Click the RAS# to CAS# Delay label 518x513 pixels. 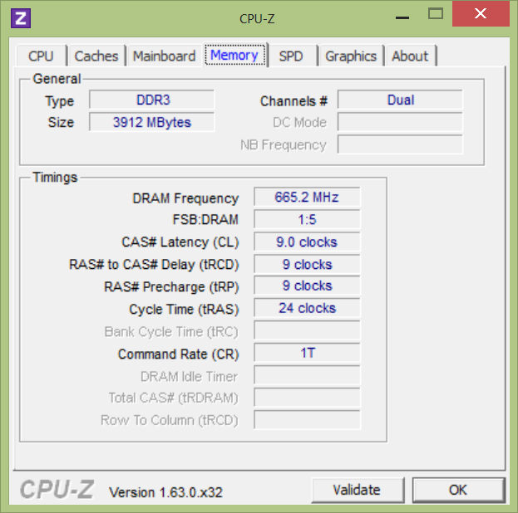point(154,265)
